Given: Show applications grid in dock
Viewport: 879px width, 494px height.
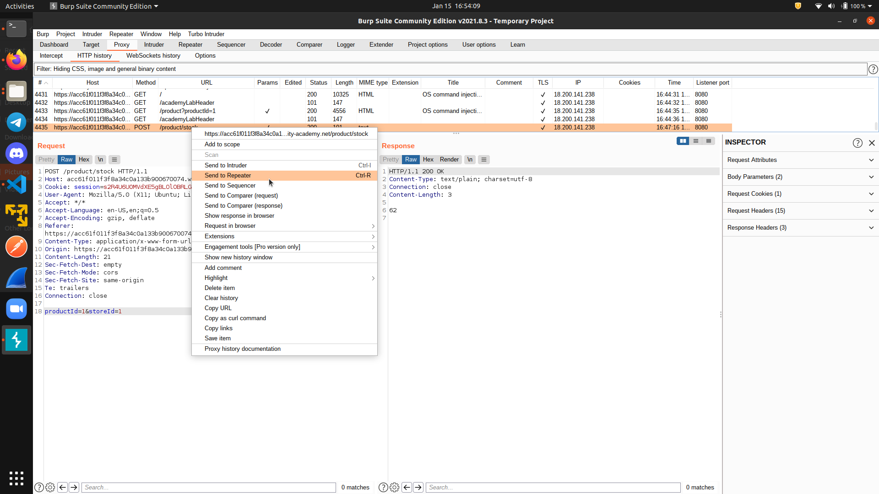Looking at the screenshot, I should point(16,478).
